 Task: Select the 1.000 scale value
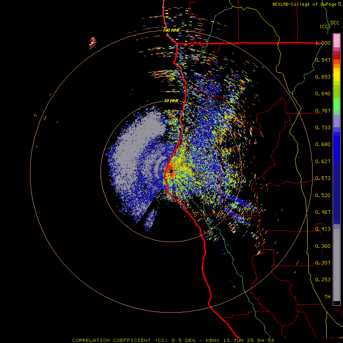click(x=323, y=43)
